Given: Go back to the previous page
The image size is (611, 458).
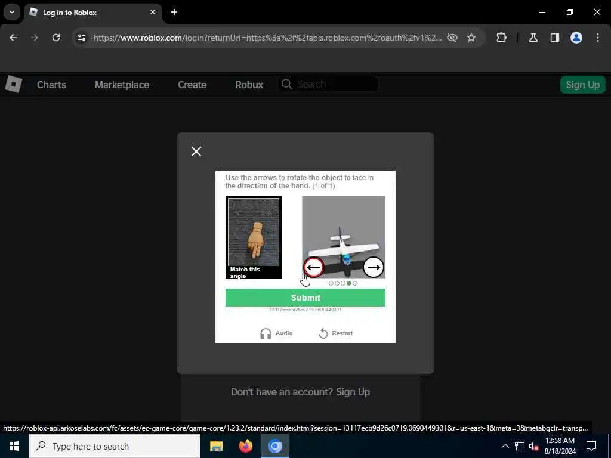Looking at the screenshot, I should 13,38.
